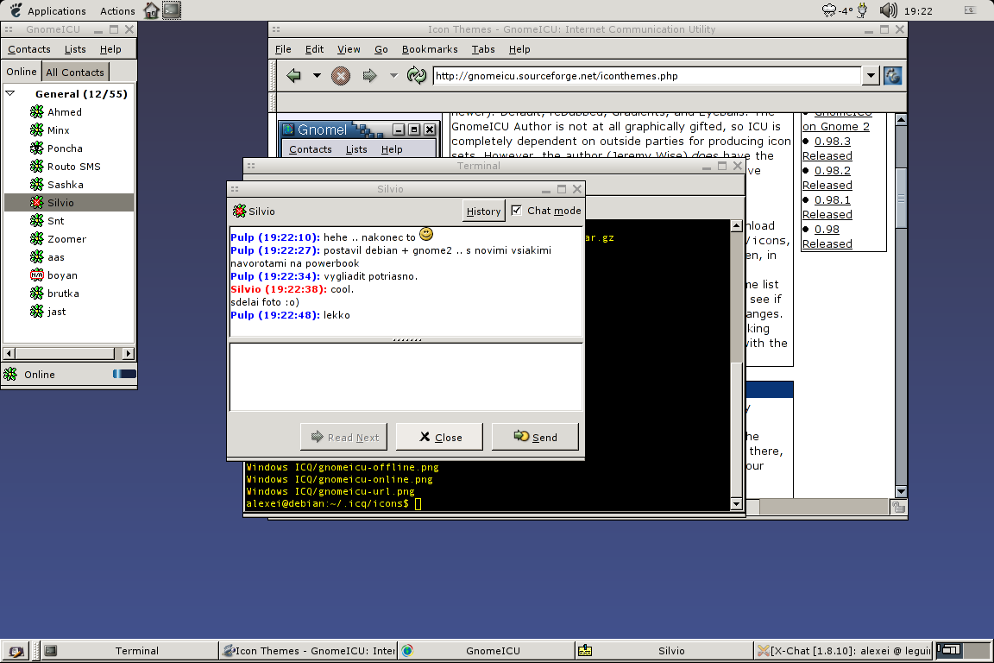Open the Bookmarks menu

(429, 49)
